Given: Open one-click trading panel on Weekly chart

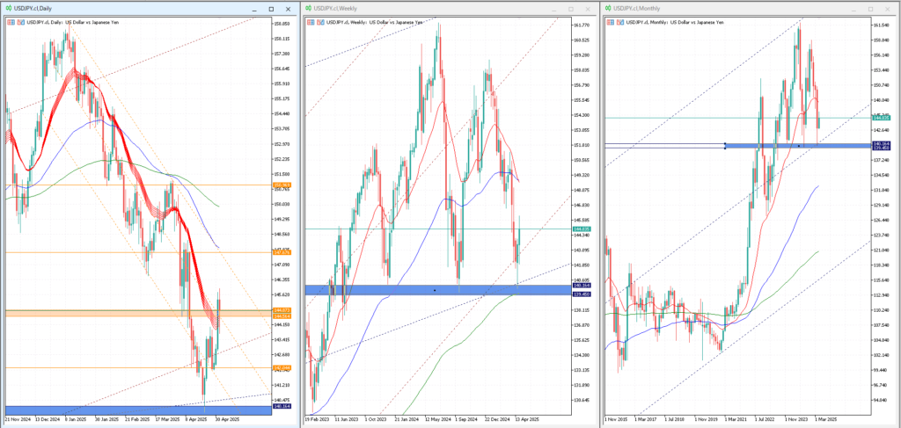Looking at the screenshot, I should (311, 22).
